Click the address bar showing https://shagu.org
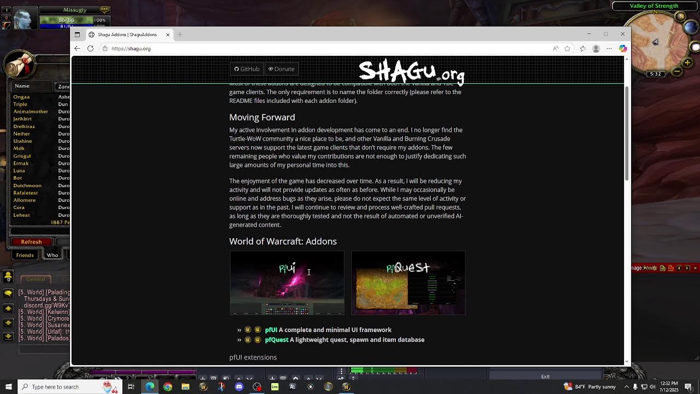 coord(328,49)
